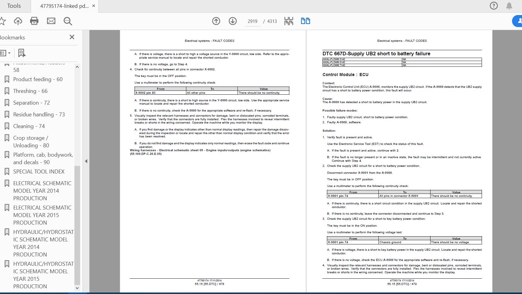This screenshot has width=522, height=294.
Task: Click bookmark icon beside Threshing - 66
Action: (7, 91)
